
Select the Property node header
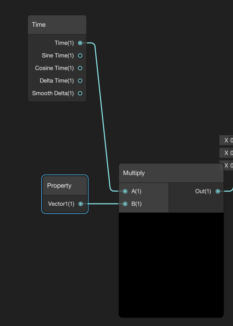point(65,186)
